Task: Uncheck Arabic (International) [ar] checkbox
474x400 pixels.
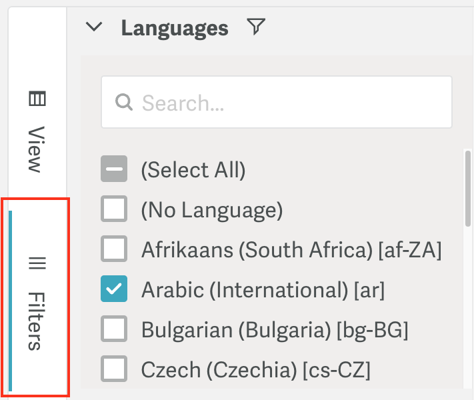Action: point(114,289)
